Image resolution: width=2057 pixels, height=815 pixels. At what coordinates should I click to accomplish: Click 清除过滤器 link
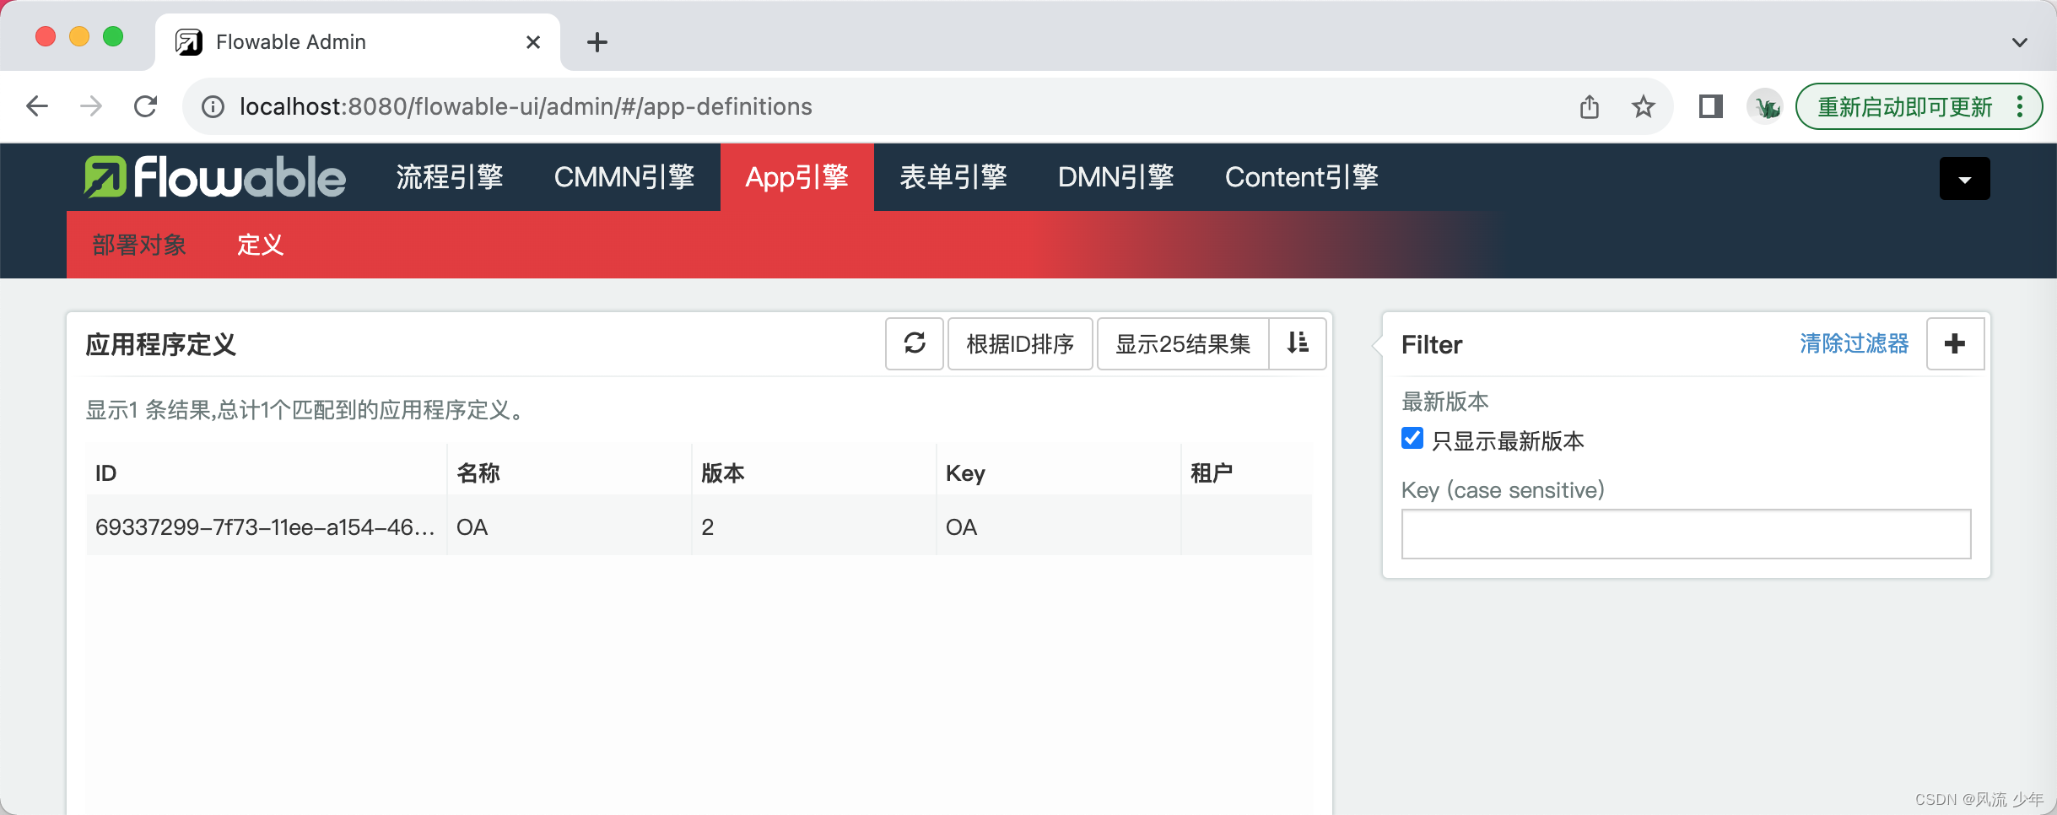coord(1854,343)
